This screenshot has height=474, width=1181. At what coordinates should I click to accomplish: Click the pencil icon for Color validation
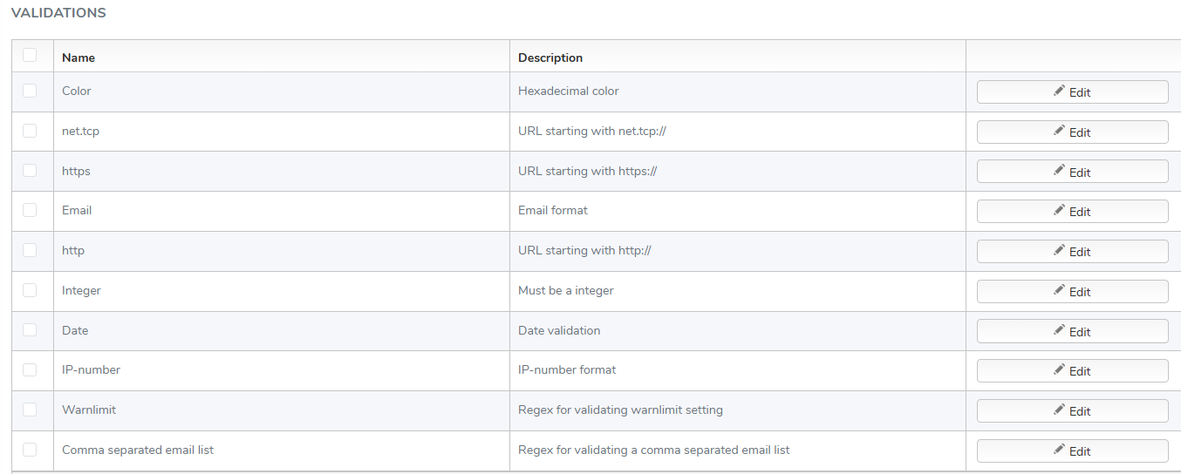(x=1059, y=91)
